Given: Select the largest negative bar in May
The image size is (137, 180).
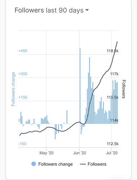Looking at the screenshot, I should click(x=55, y=131).
